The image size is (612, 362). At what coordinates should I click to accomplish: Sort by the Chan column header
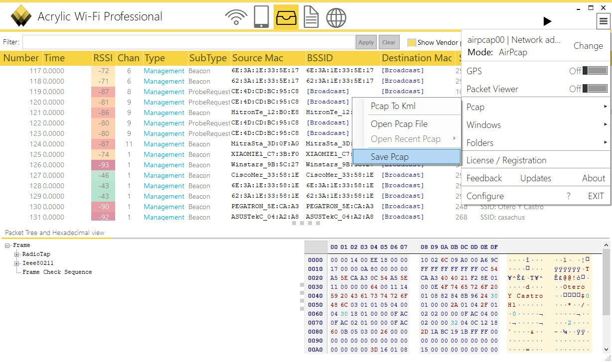click(129, 58)
